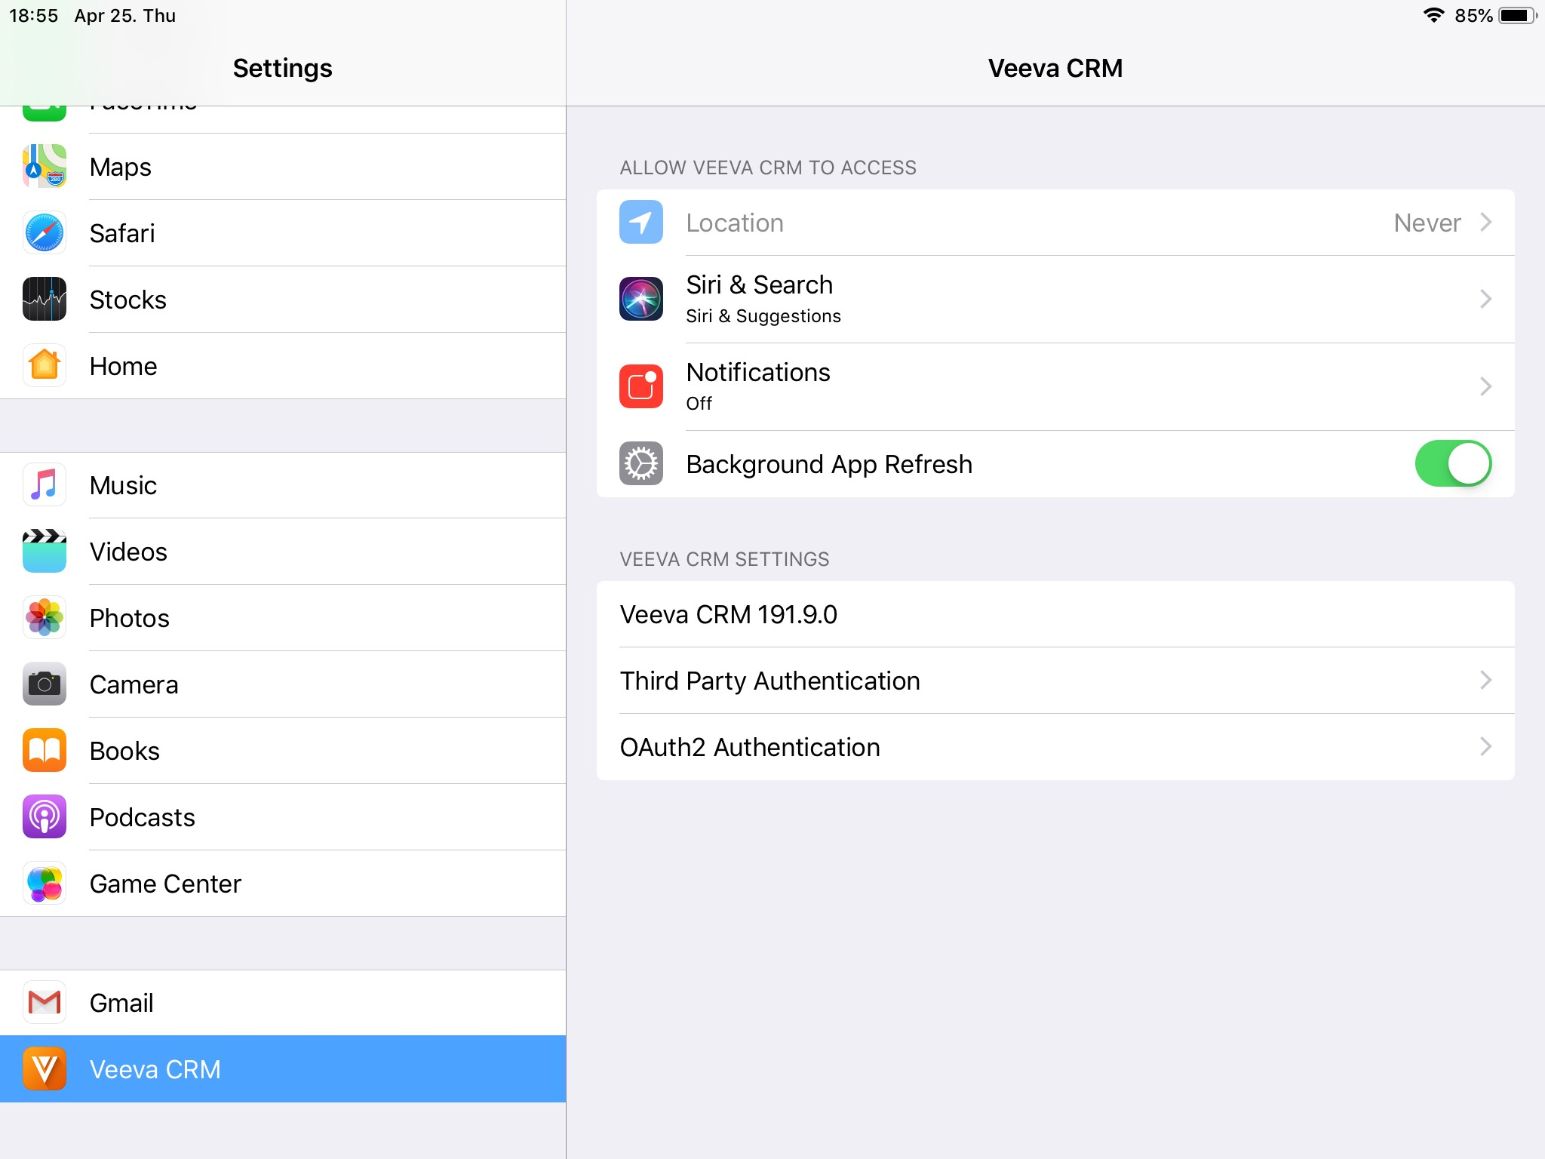Select Music in settings list

point(124,485)
